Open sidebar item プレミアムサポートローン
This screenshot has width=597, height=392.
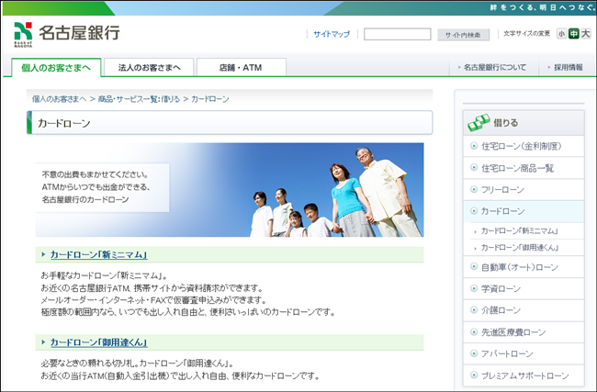524,375
